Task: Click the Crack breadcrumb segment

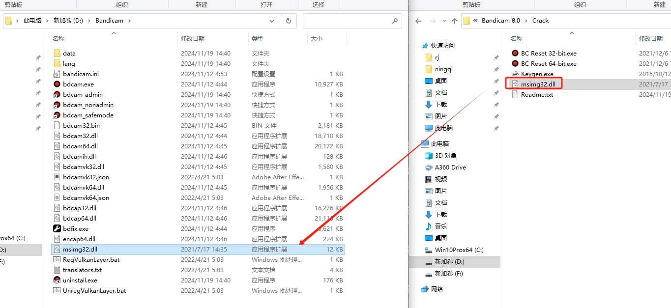Action: click(540, 21)
